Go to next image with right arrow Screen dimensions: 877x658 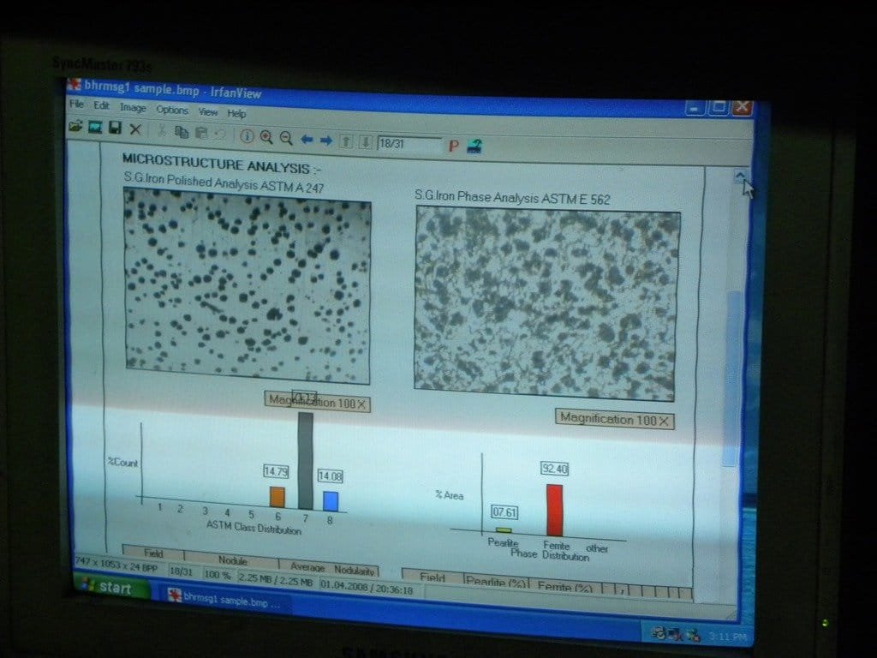click(326, 141)
